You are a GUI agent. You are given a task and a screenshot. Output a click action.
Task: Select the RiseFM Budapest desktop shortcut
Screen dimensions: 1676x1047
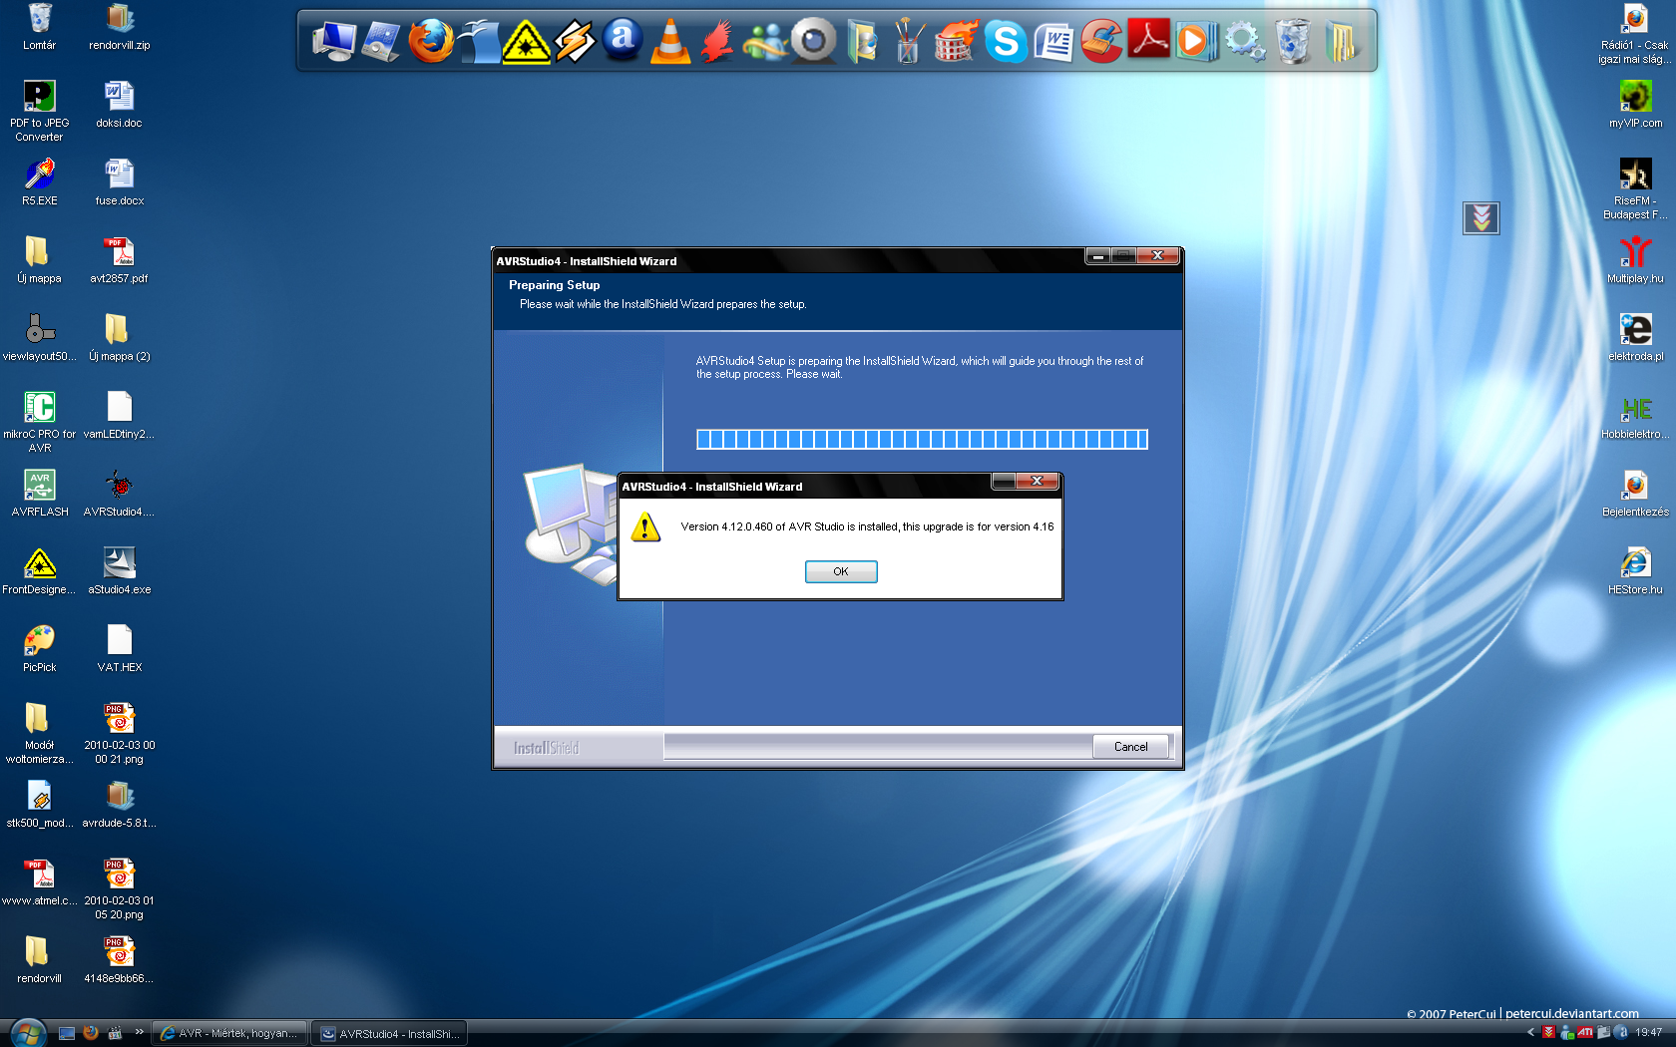[1636, 188]
